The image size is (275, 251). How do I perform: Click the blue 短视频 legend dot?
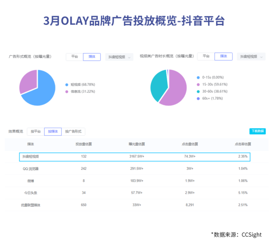click(67, 85)
